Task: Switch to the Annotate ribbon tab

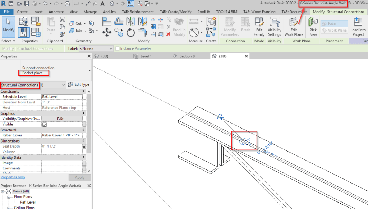Action: pyautogui.click(x=56, y=12)
